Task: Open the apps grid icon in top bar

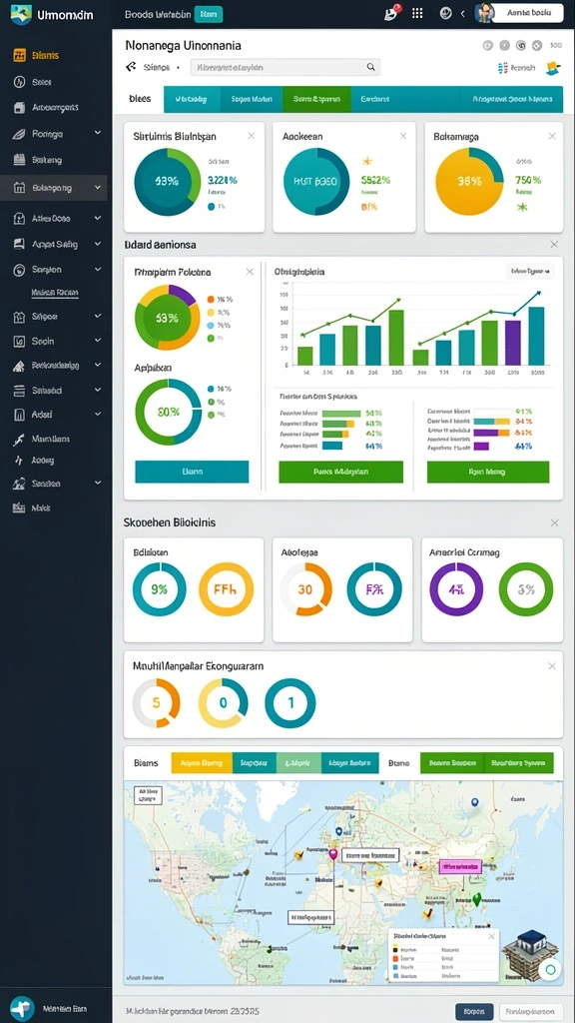Action: 418,13
